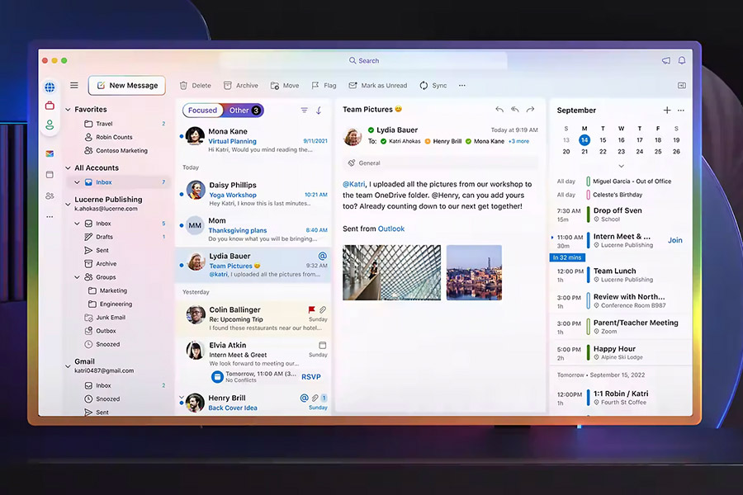Screen dimensions: 743x495
Task: Click the Outlook link in email body
Action: 391,229
